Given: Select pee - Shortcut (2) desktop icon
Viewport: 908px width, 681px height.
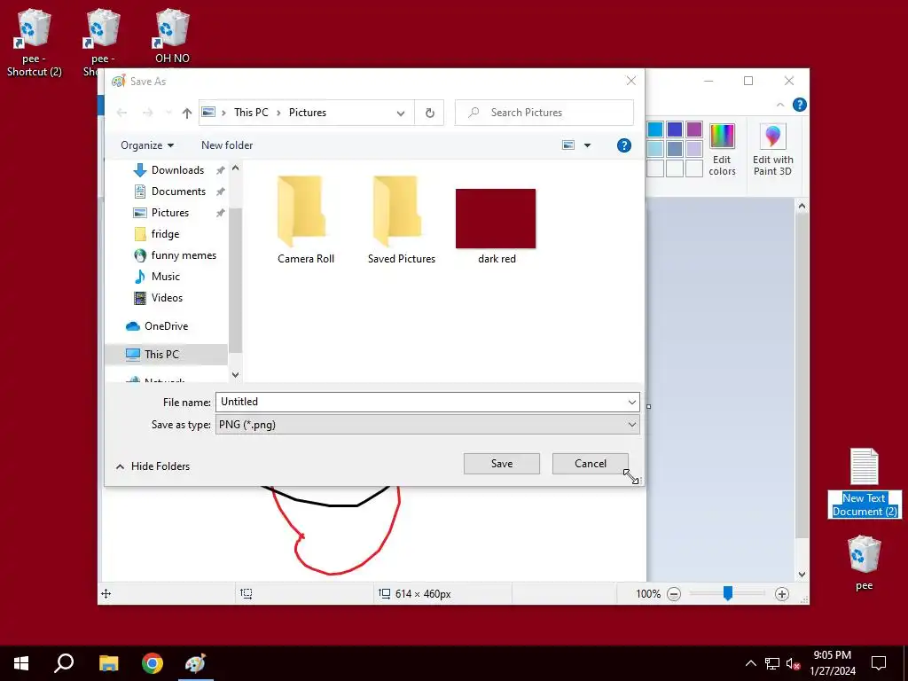Looking at the screenshot, I should tap(35, 43).
